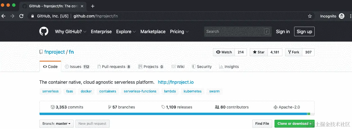Go back with browser back arrow
Screen dimensions: 352x129
3,16
